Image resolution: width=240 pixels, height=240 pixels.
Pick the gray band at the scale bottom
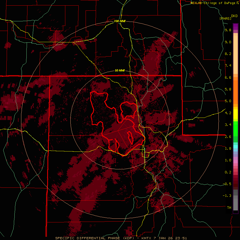[x=235, y=203]
